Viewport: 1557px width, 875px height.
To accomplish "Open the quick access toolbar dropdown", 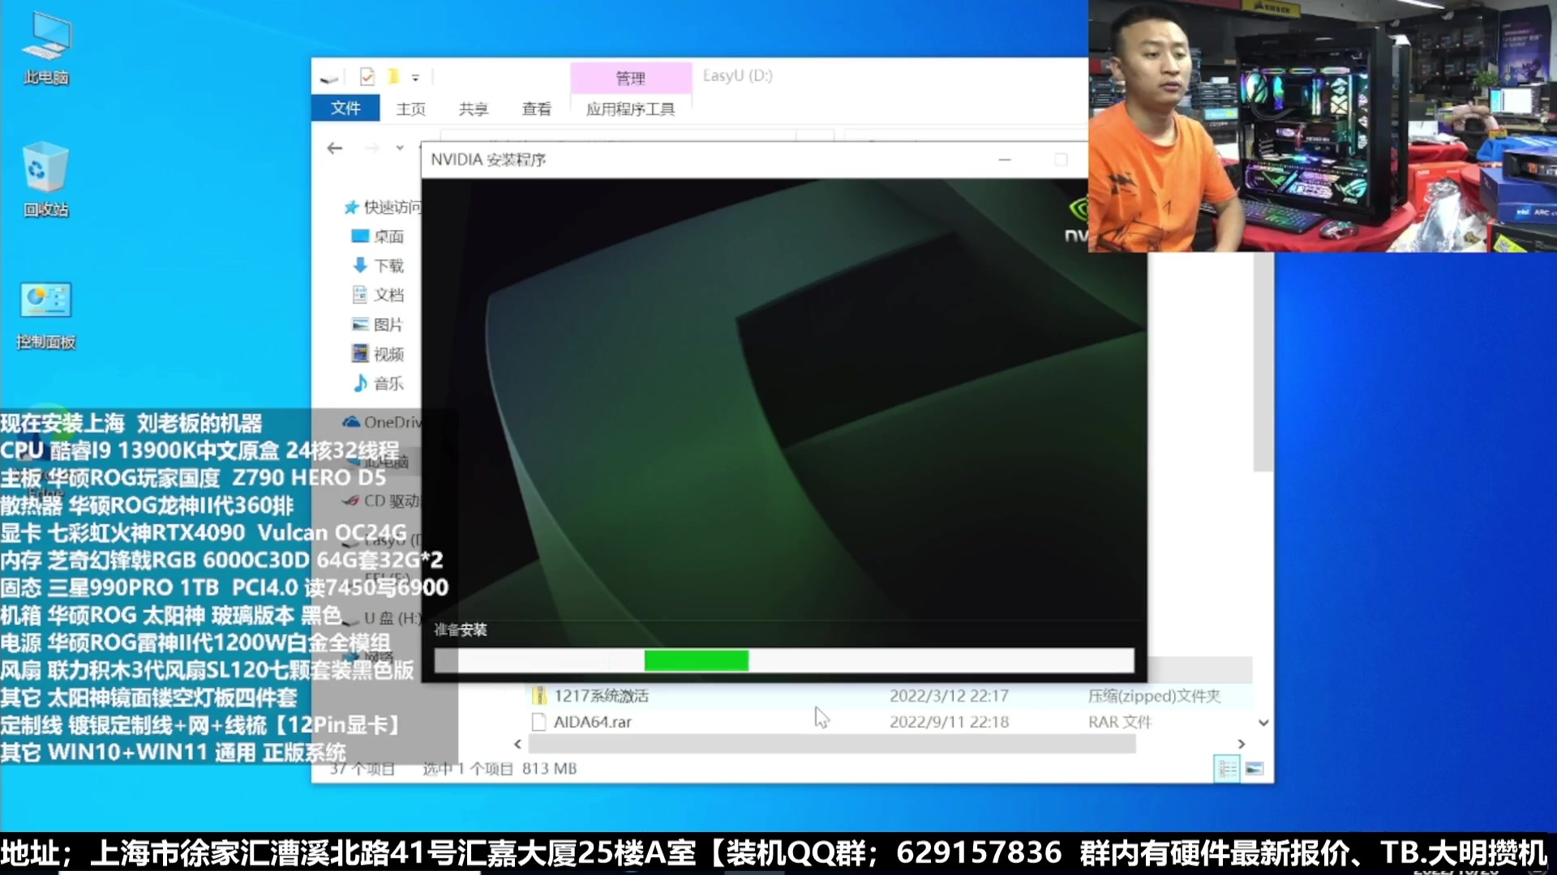I will pyautogui.click(x=415, y=78).
